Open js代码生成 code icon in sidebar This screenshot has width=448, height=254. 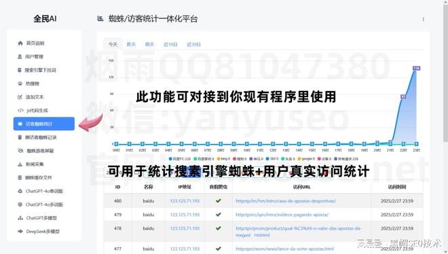click(x=20, y=110)
